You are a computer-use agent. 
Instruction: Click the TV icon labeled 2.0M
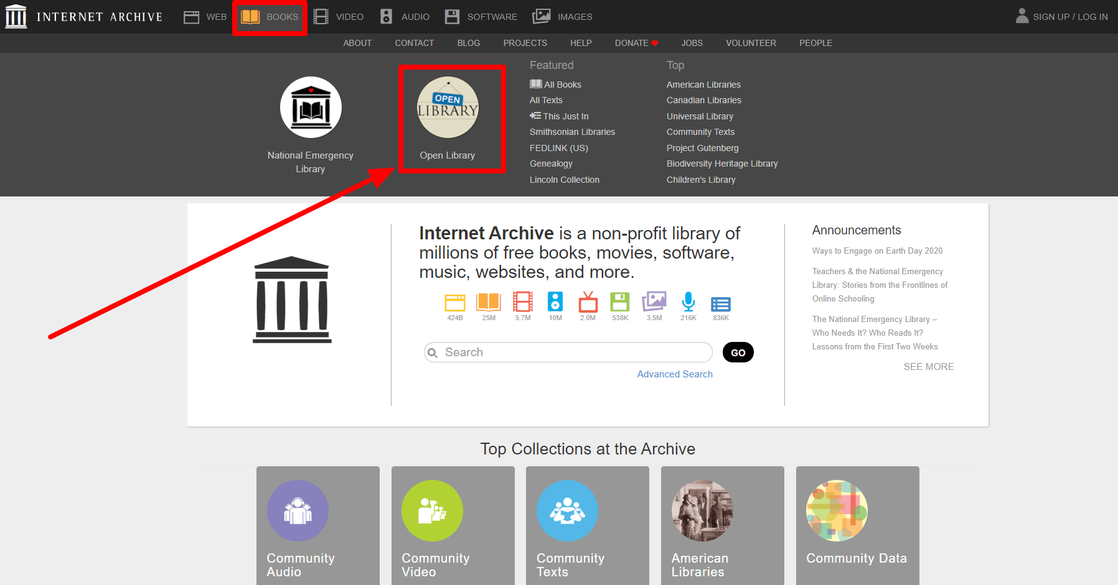[588, 302]
